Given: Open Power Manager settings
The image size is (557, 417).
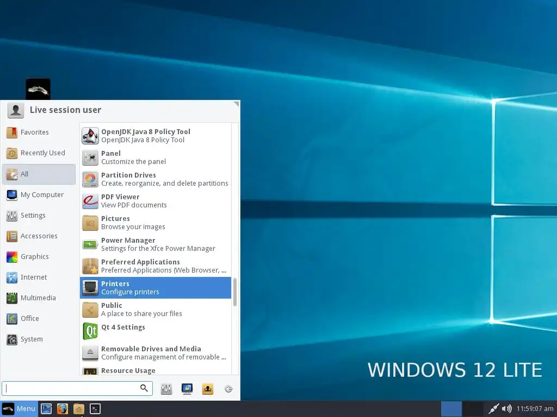Looking at the screenshot, I should (155, 244).
